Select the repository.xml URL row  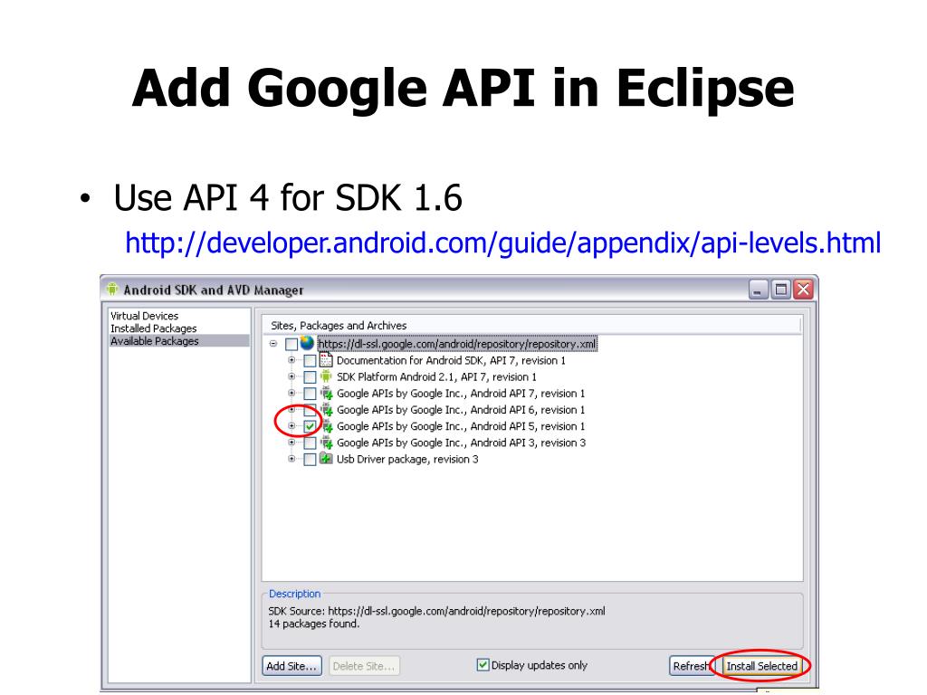[457, 344]
